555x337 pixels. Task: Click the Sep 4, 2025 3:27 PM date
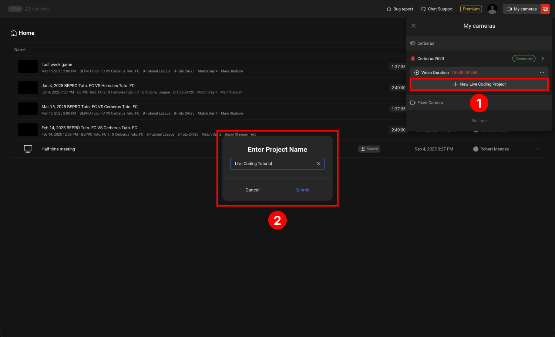point(434,149)
